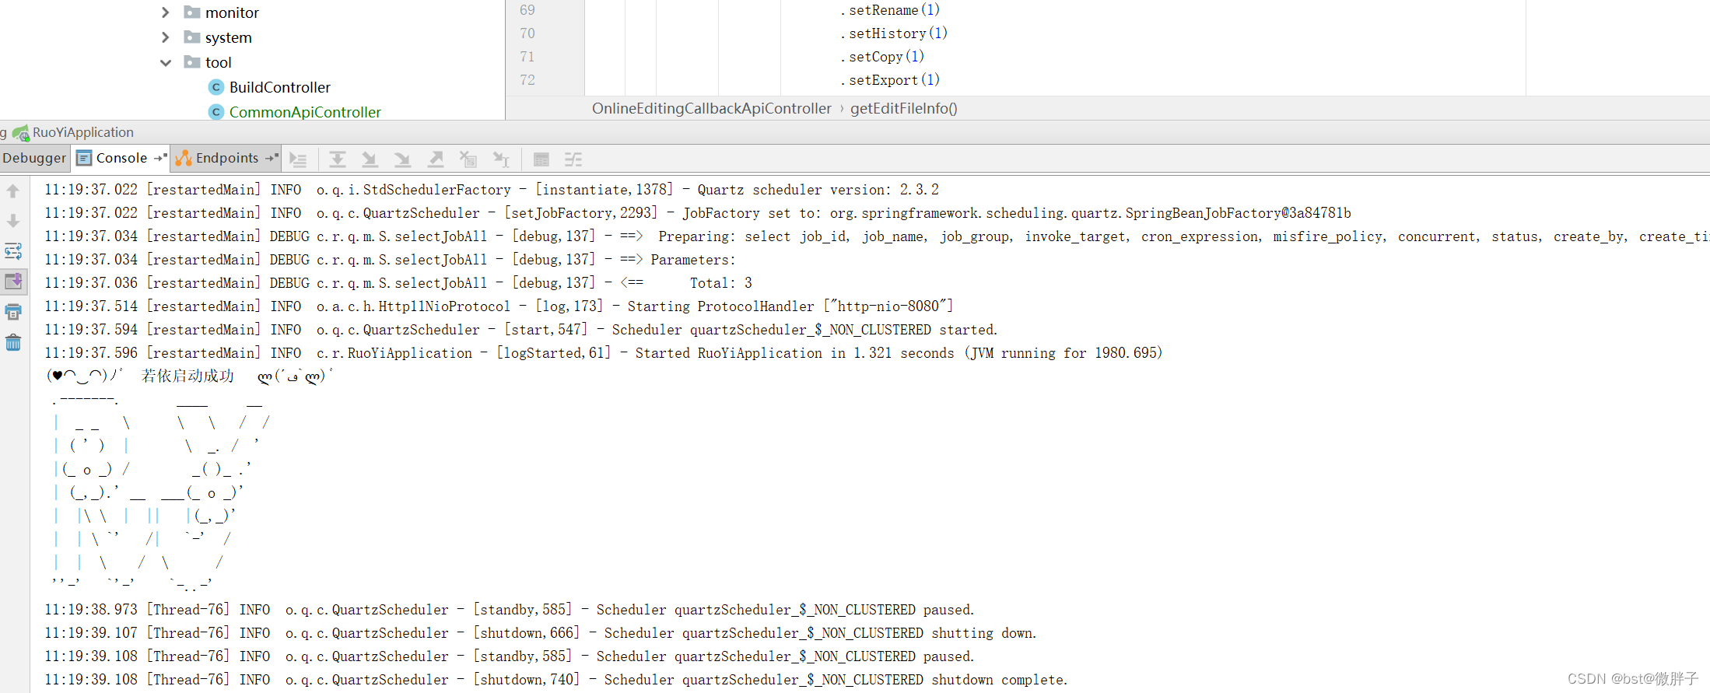
Task: Click the 11:19:37.594 scheduler started log line
Action: (521, 330)
